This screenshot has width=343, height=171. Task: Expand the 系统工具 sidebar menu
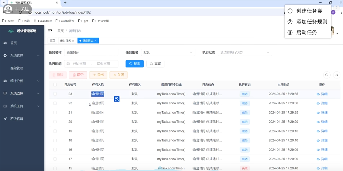pos(22,106)
